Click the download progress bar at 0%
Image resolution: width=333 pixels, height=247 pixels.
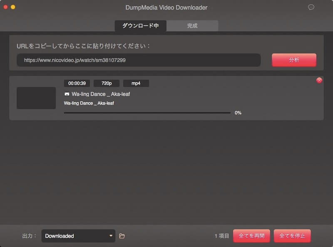pos(147,112)
